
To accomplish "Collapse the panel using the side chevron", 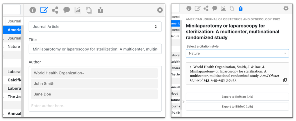I will tap(183, 101).
